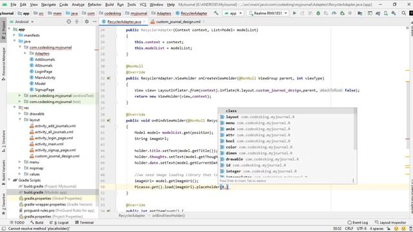413x232 pixels.
Task: Click the 50:52 caret position status
Action: click(x=337, y=229)
